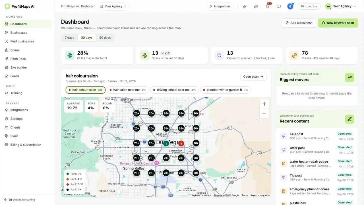The width and height of the screenshot is (364, 205).
Task: Open the emergency plumber ocoee content item
Action: coord(317,191)
